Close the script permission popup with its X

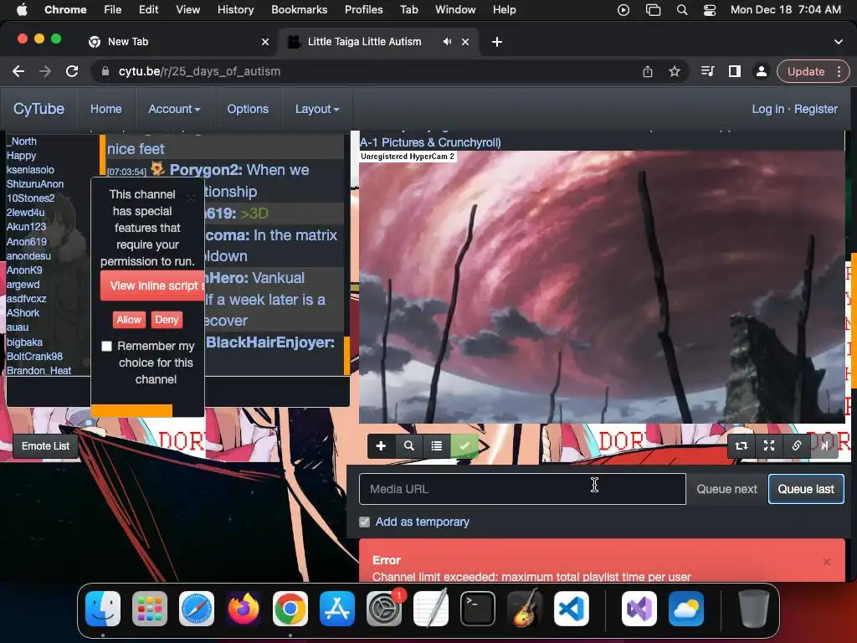point(191,198)
